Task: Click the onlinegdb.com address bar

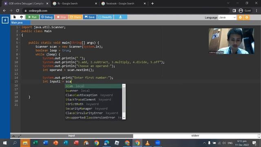Action: point(126,11)
